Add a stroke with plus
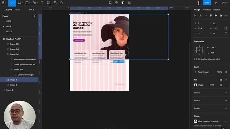This screenshot has width=230, height=129. [x=226, y=93]
